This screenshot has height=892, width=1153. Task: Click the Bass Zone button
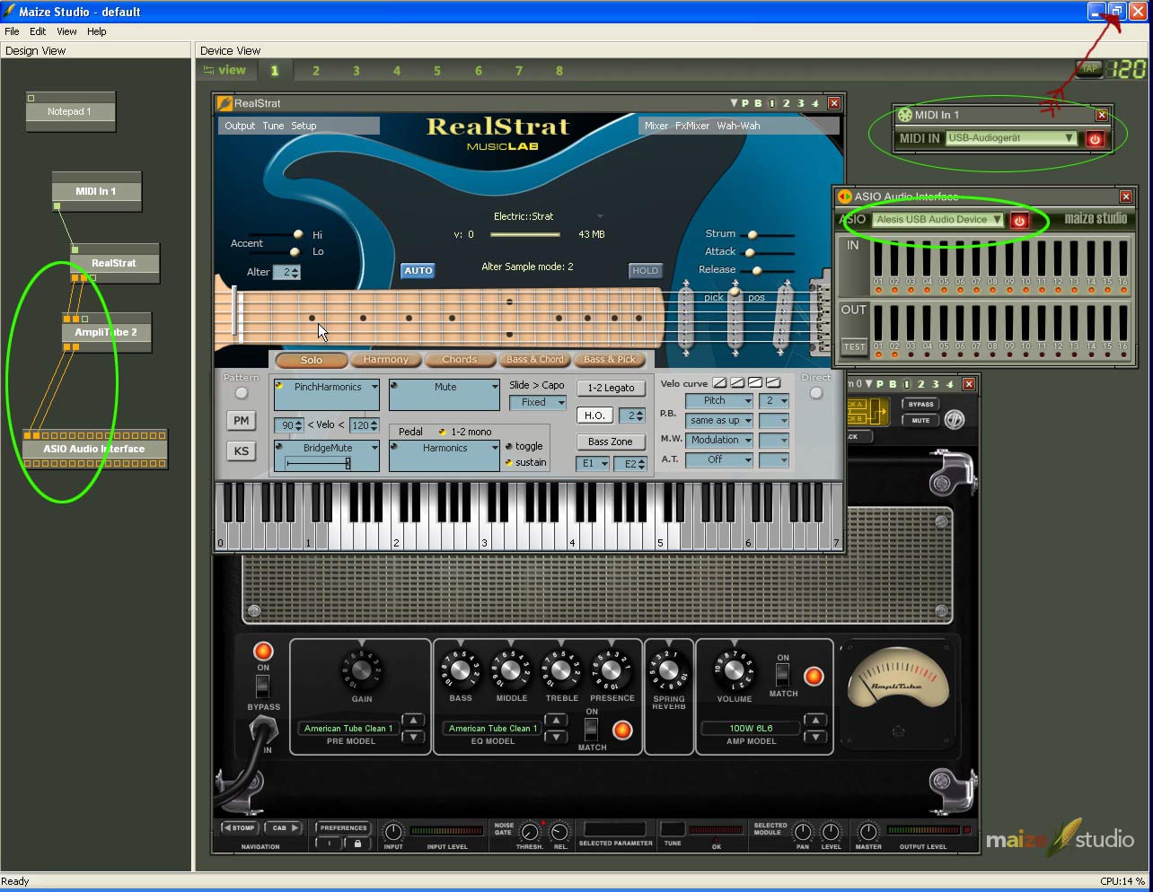point(611,442)
